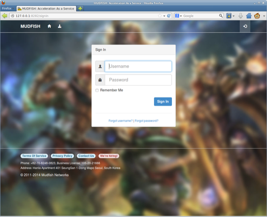Click the Greasemonkey monkey icon

click(257, 16)
